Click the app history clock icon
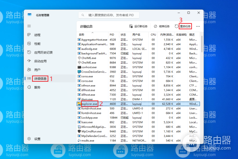The image size is (238, 159). [x=29, y=52]
